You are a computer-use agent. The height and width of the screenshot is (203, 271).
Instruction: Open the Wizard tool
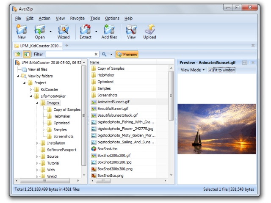pos(64,32)
